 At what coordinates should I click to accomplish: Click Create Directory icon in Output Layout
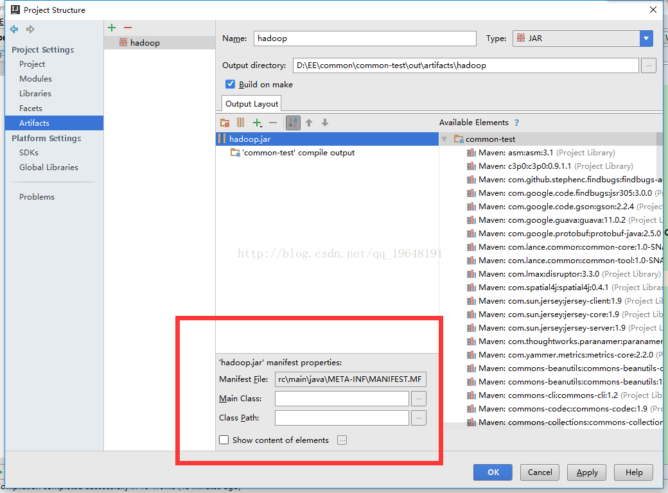(225, 123)
